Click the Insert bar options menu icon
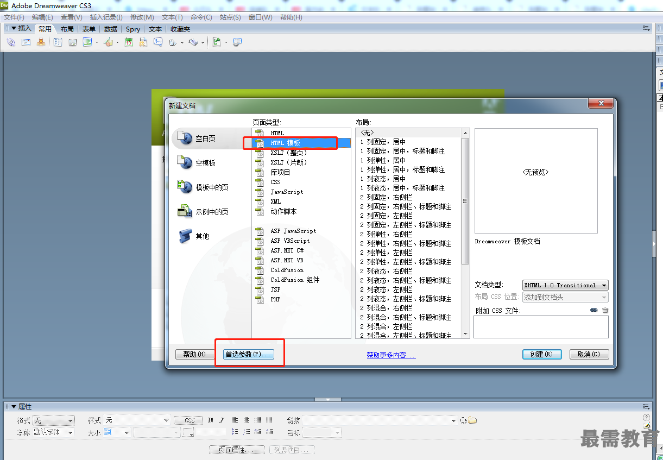663x460 pixels. tap(646, 28)
